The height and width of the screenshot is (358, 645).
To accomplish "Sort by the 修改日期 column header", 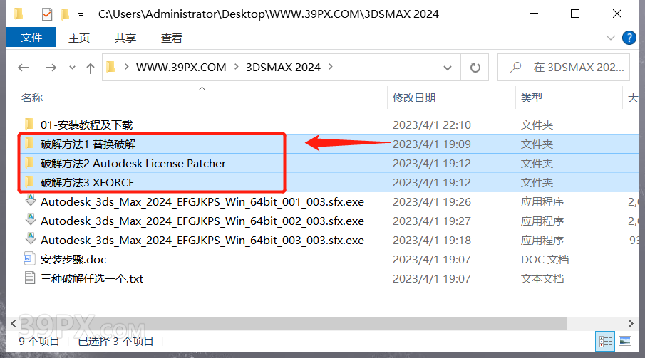I will 414,98.
